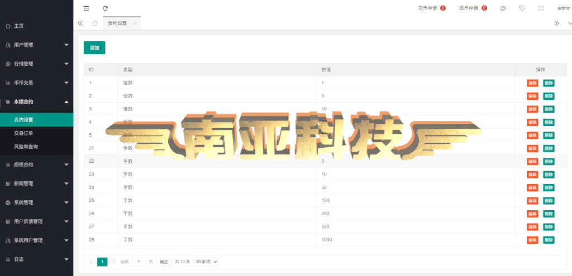Click 编辑 for row ID 23

pyautogui.click(x=532, y=175)
